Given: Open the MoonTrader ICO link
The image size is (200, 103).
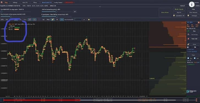Looking at the screenshot, I should click(46, 2).
